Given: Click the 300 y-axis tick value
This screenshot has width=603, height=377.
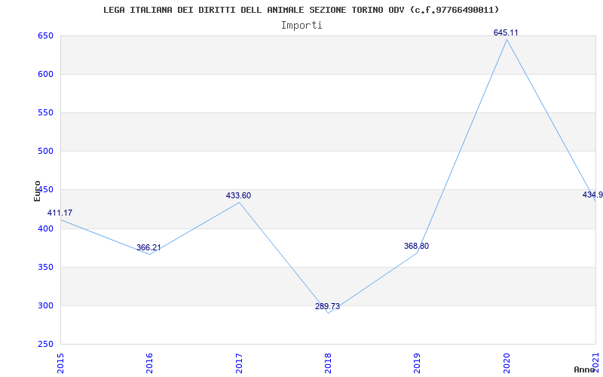Looking at the screenshot, I should coord(45,306).
